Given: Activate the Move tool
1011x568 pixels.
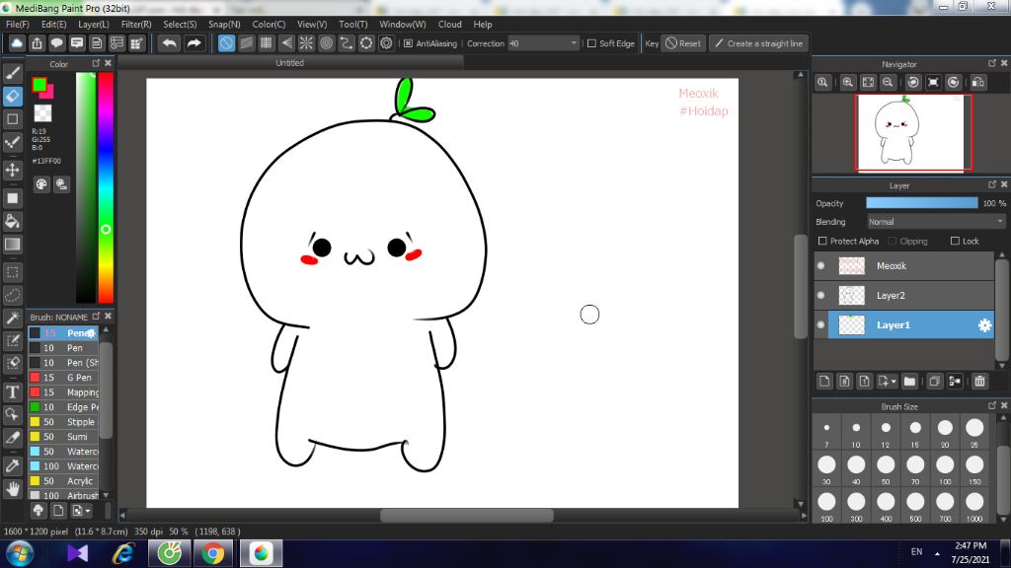Looking at the screenshot, I should [13, 170].
